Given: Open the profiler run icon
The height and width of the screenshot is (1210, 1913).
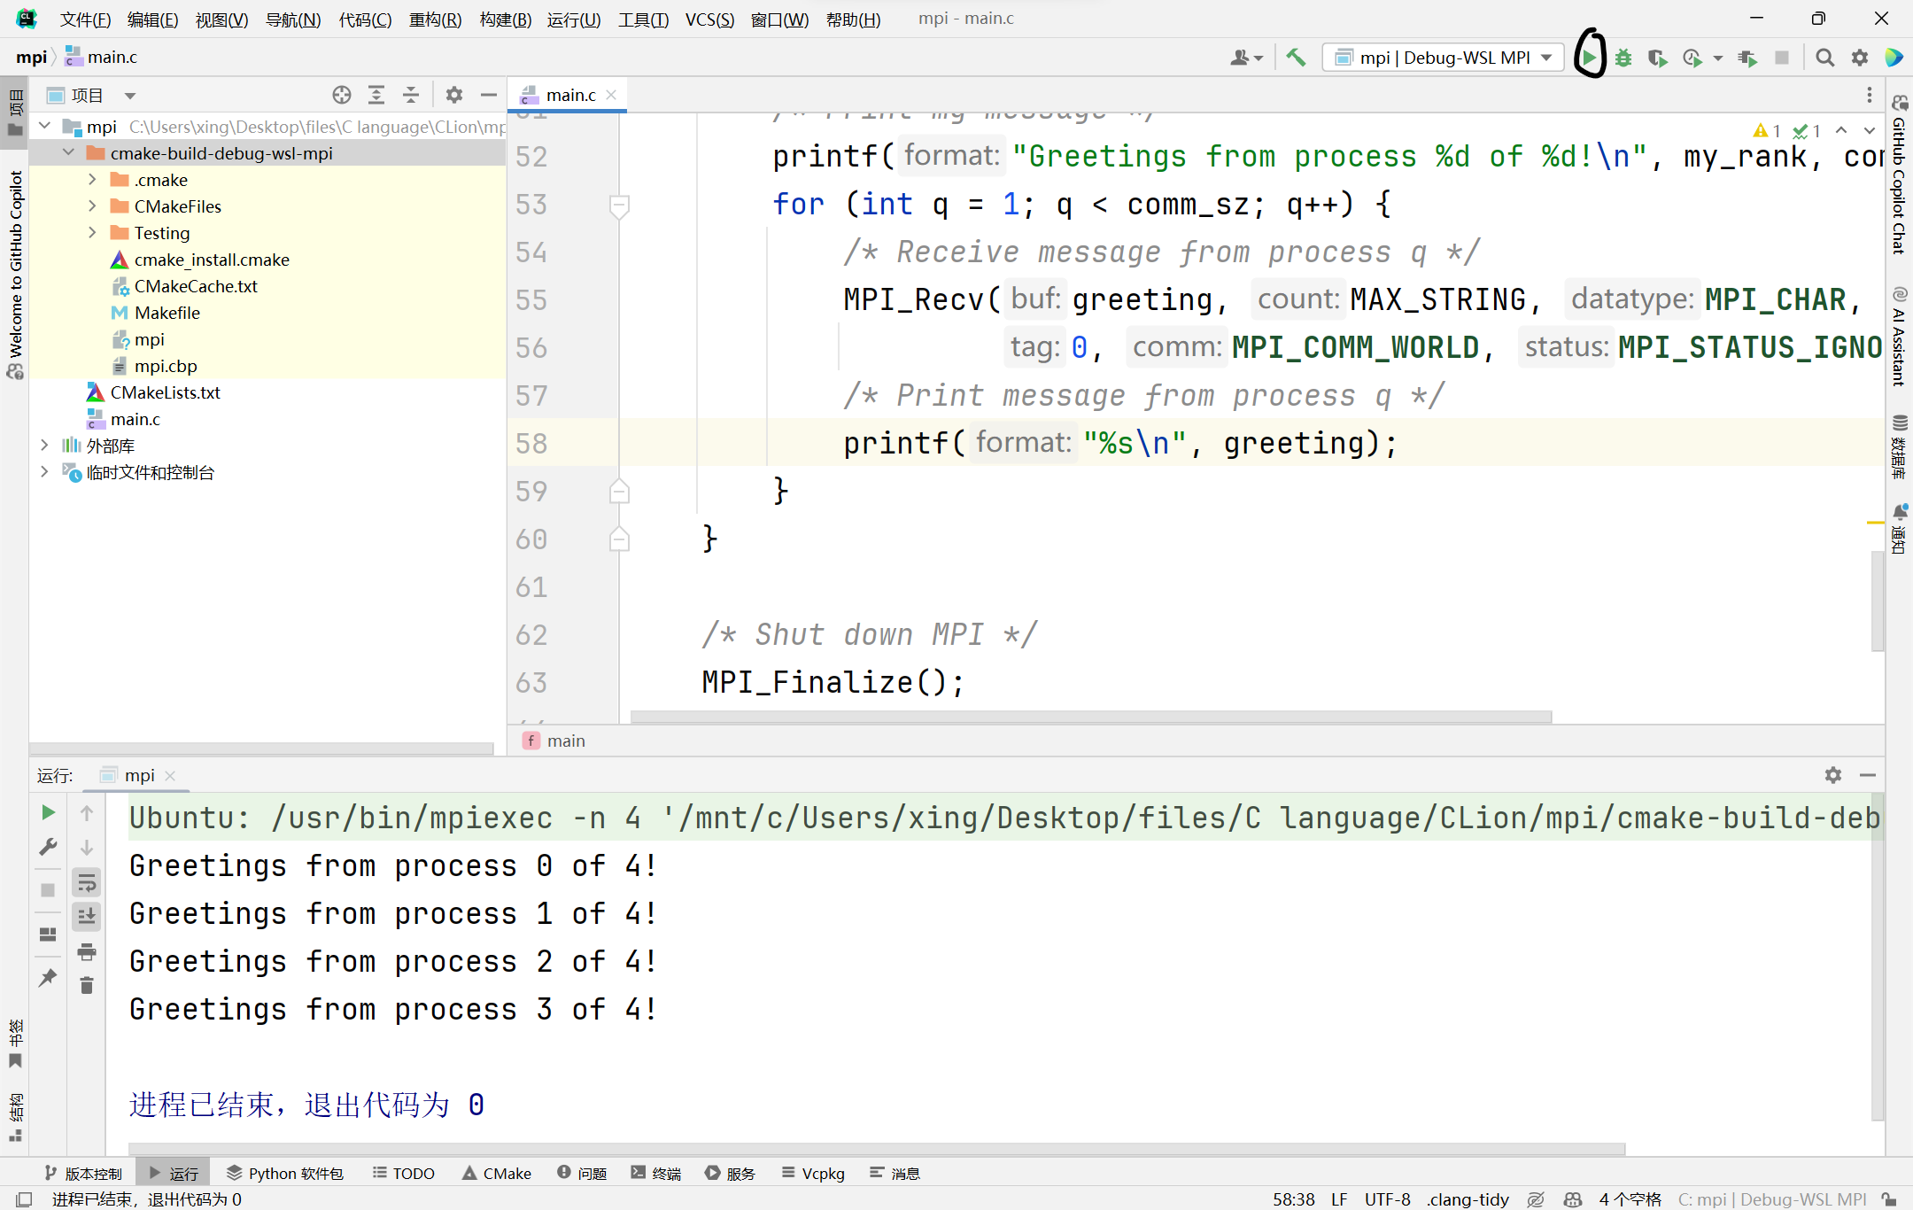Looking at the screenshot, I should coord(1692,58).
